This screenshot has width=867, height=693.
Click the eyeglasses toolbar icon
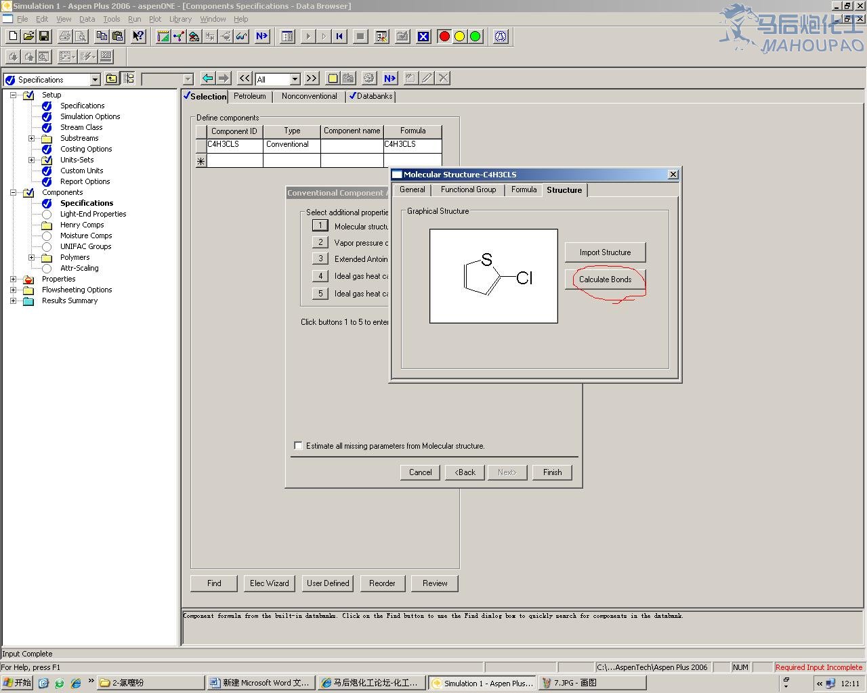coord(241,37)
